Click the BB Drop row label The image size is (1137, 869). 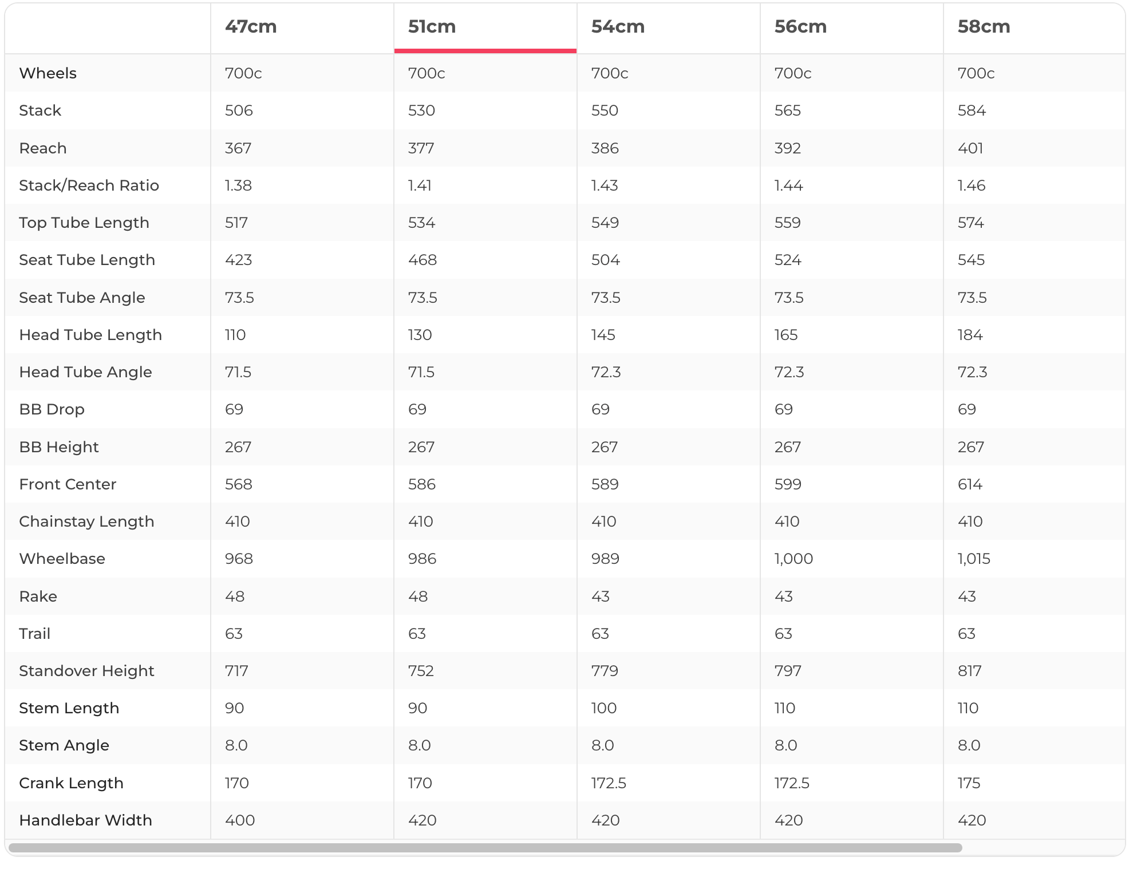pyautogui.click(x=52, y=409)
